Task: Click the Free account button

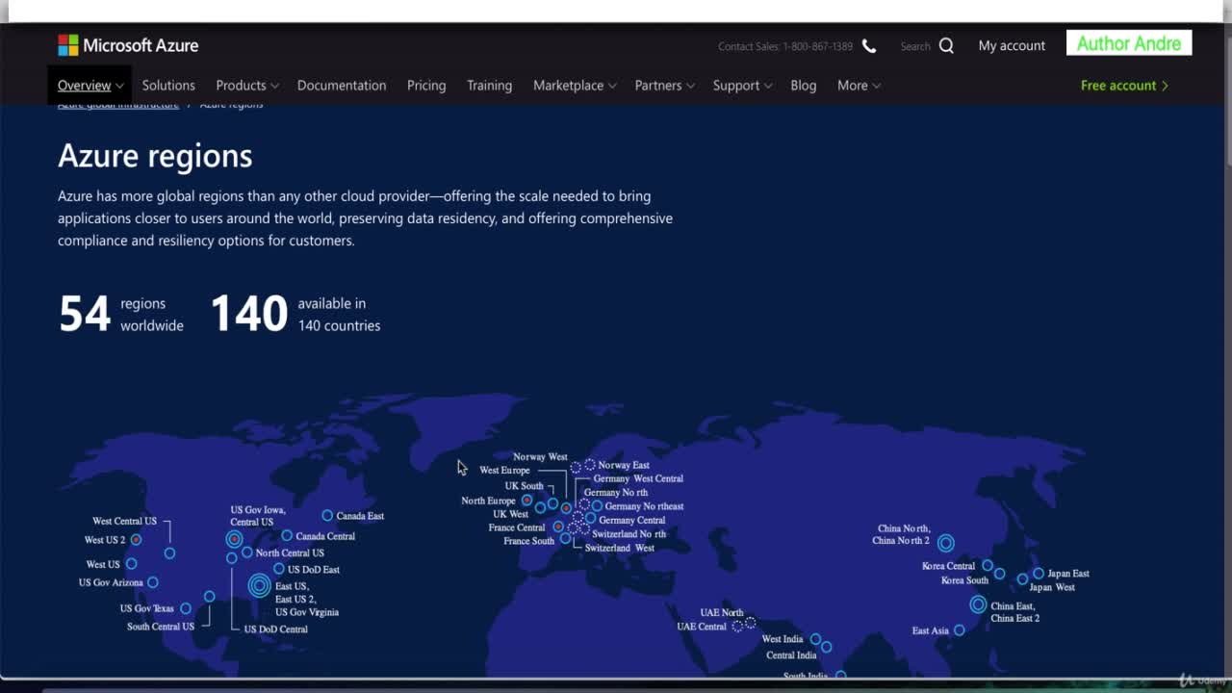Action: 1124,86
